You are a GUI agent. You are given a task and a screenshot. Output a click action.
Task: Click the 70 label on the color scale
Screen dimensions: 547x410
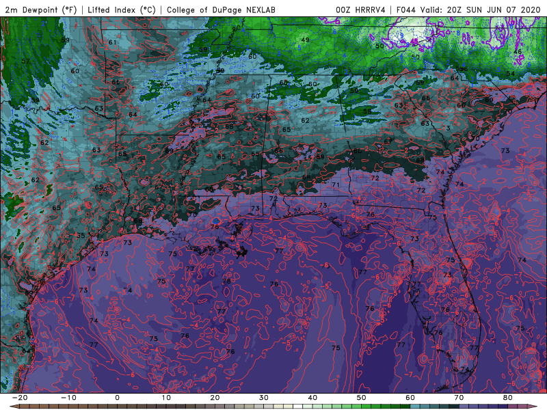point(459,398)
